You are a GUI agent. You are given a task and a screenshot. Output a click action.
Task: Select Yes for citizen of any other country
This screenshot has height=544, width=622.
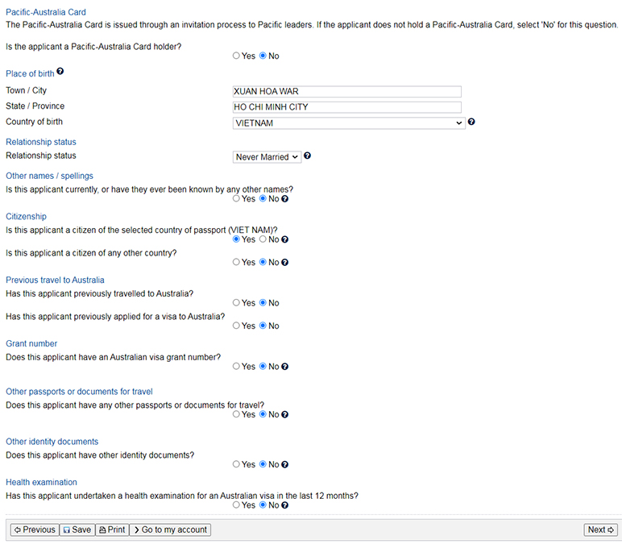(x=236, y=262)
